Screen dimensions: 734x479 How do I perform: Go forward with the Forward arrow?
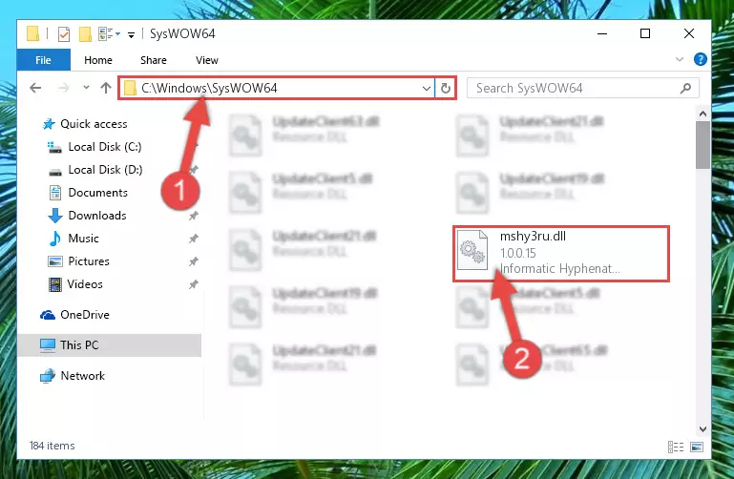(x=64, y=88)
